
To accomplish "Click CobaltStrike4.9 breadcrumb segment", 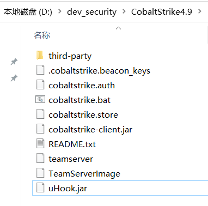I will click(x=162, y=12).
